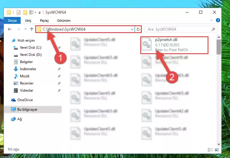Open Yerel Disk (D:) in sidebar
This screenshot has height=158, width=230.
(x=28, y=55)
